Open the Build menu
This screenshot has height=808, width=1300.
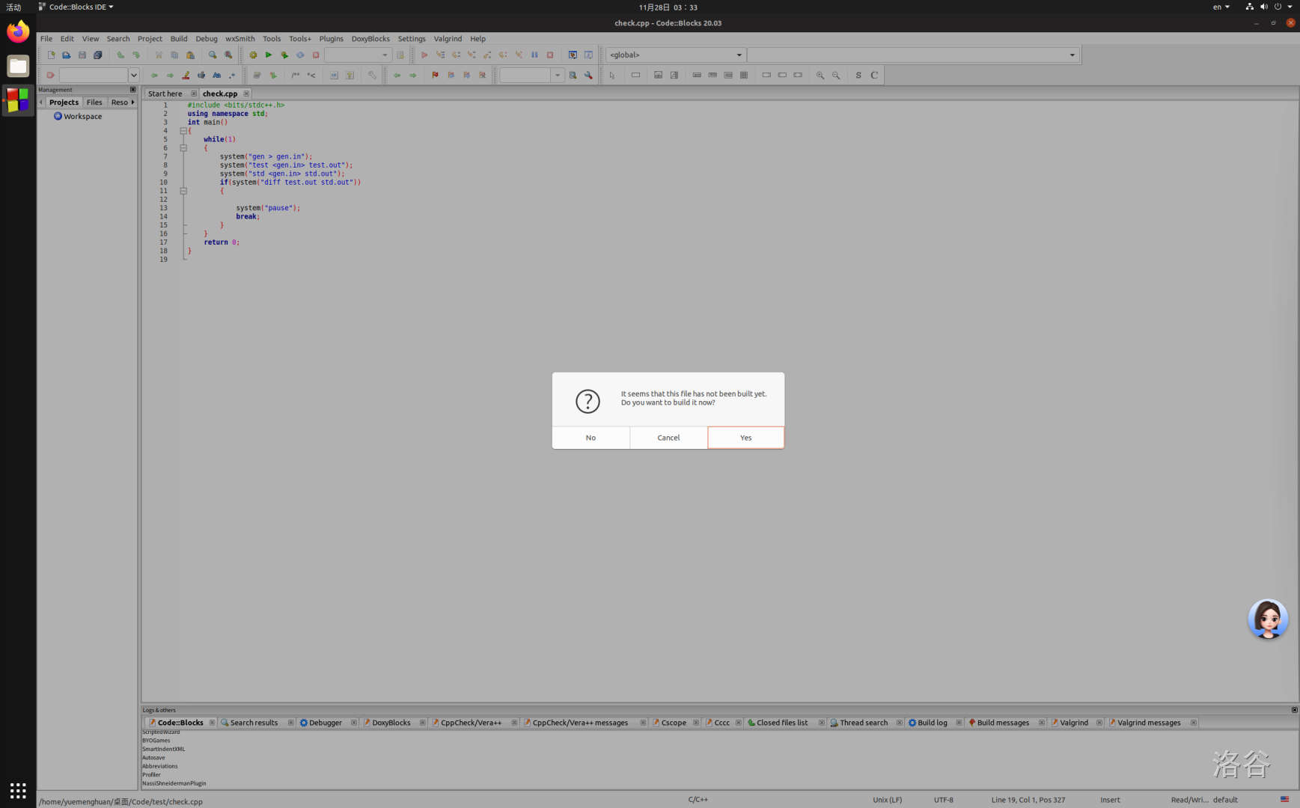[x=179, y=39]
